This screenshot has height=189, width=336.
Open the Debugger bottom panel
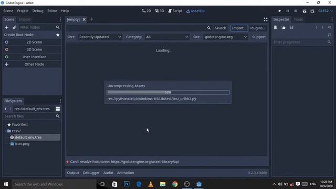tap(91, 173)
